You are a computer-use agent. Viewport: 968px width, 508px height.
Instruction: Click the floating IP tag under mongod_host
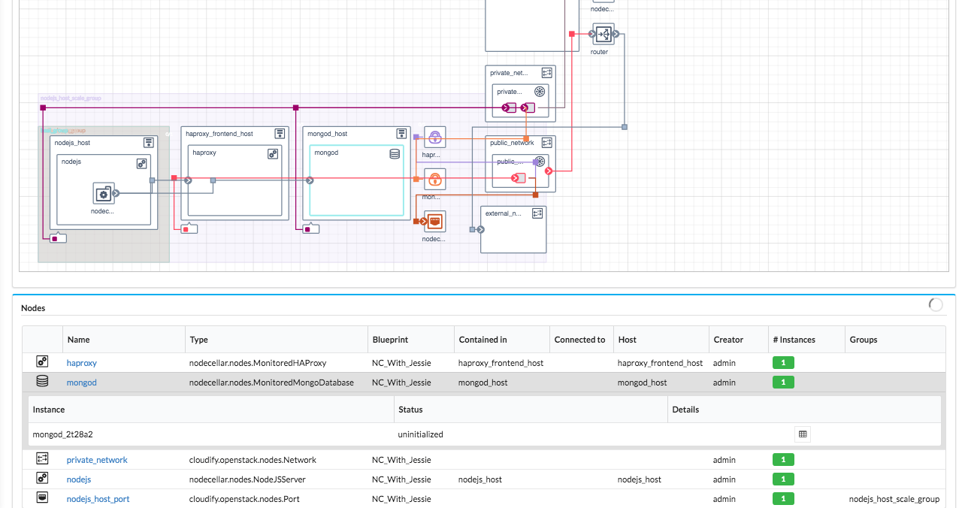pyautogui.click(x=311, y=228)
